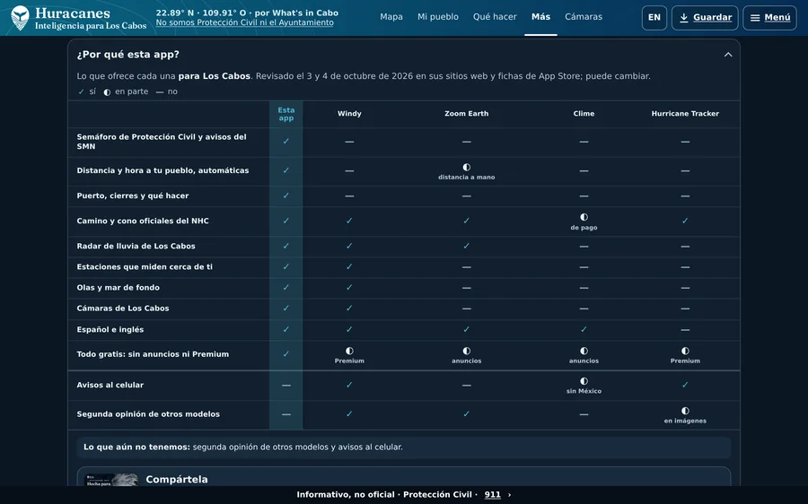Select the Más tab
808x504 pixels.
(x=540, y=17)
